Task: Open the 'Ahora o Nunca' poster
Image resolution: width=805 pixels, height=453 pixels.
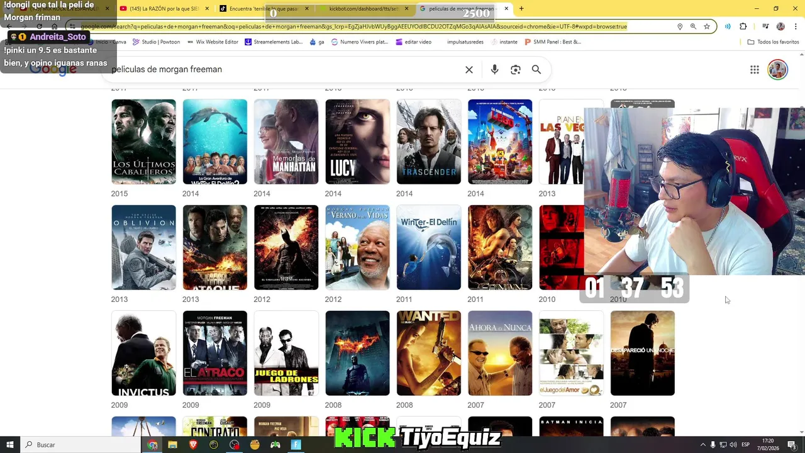Action: 500,353
